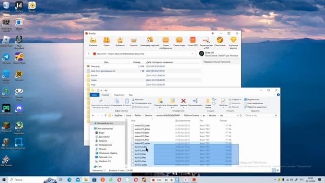The height and width of the screenshot is (183, 325).
Task: Sort BreeZip list by Name column
Action: pos(106,62)
